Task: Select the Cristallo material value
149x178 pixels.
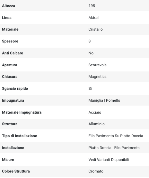Action: coord(96,29)
